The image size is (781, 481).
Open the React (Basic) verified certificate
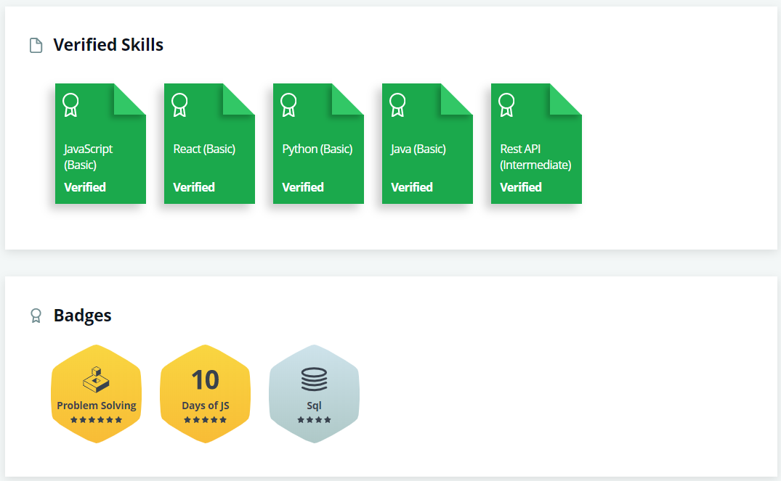(209, 144)
